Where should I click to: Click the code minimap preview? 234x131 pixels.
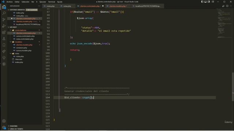(x=224, y=23)
